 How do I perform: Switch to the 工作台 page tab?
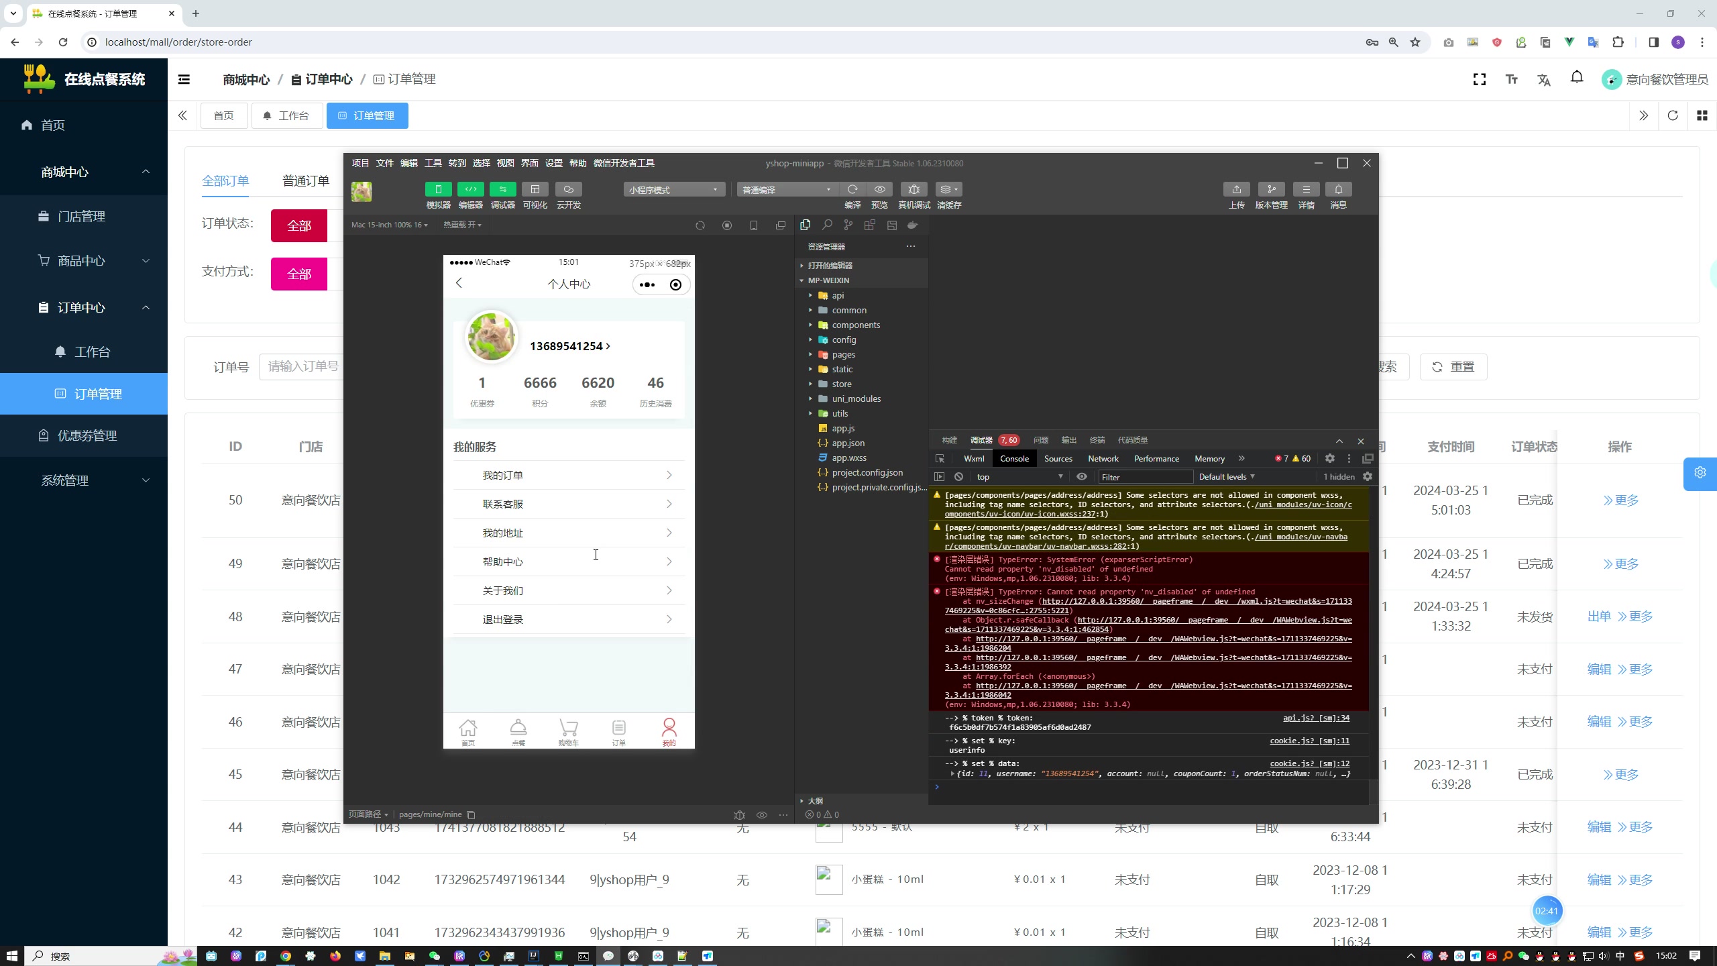click(287, 116)
